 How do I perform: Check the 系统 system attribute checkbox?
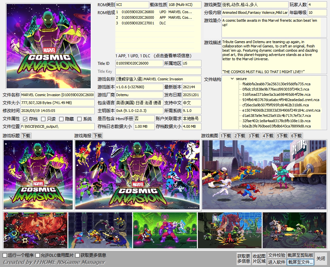point(79,119)
